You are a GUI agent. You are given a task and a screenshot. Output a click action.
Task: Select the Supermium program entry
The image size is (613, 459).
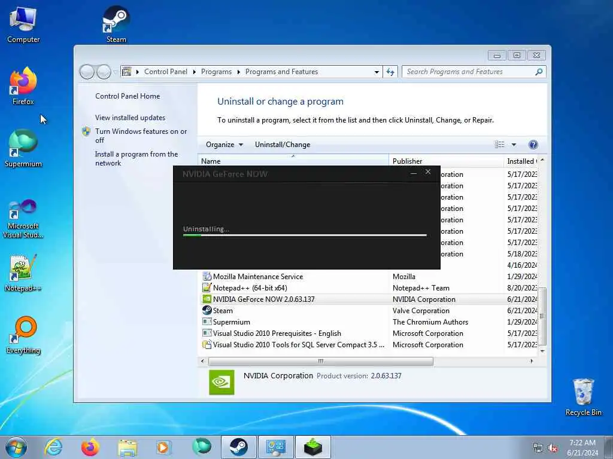369,322
